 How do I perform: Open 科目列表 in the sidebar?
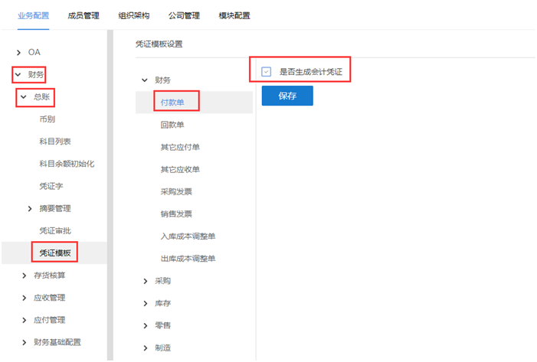(x=55, y=142)
